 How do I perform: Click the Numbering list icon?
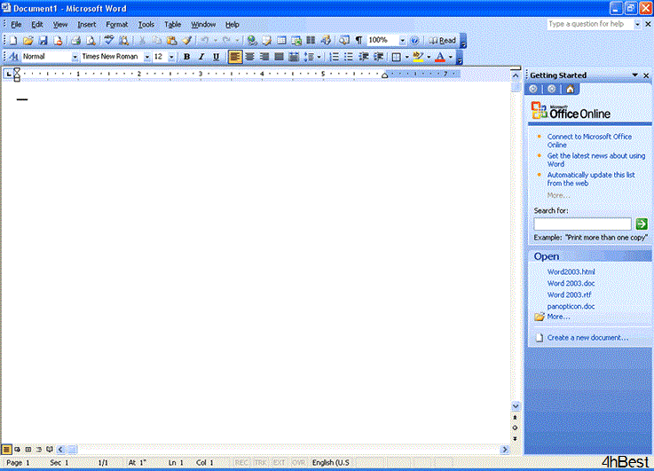334,57
